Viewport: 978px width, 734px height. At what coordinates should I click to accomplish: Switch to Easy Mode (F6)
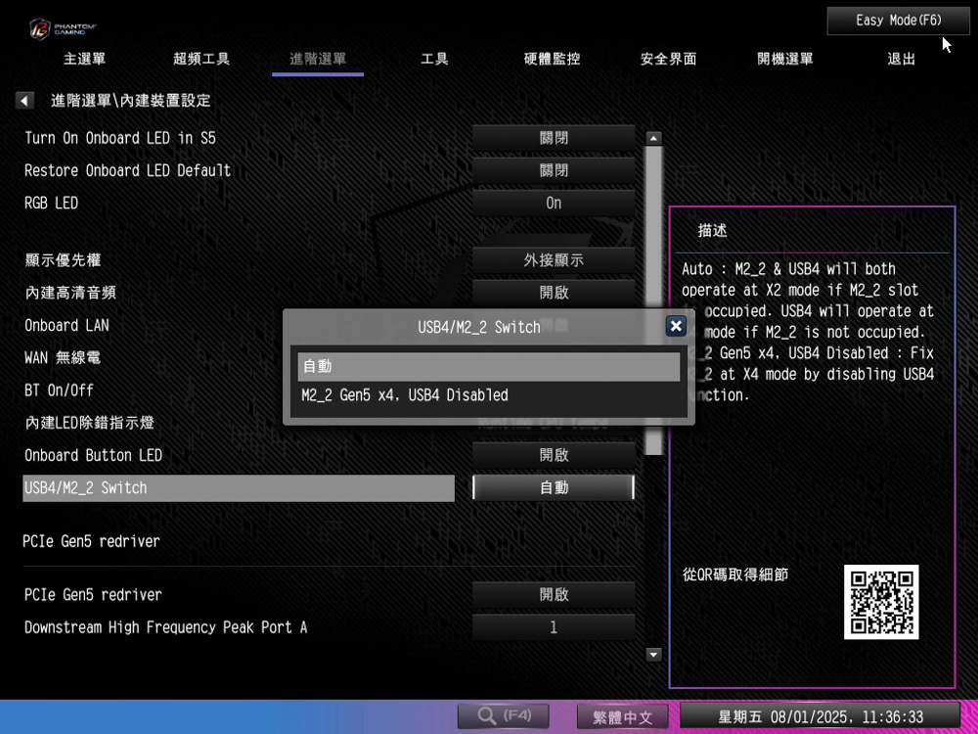[898, 21]
